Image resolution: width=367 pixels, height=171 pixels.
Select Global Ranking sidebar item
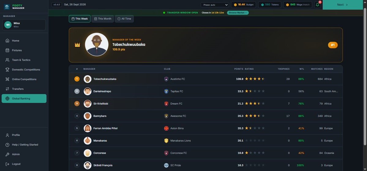click(24, 99)
